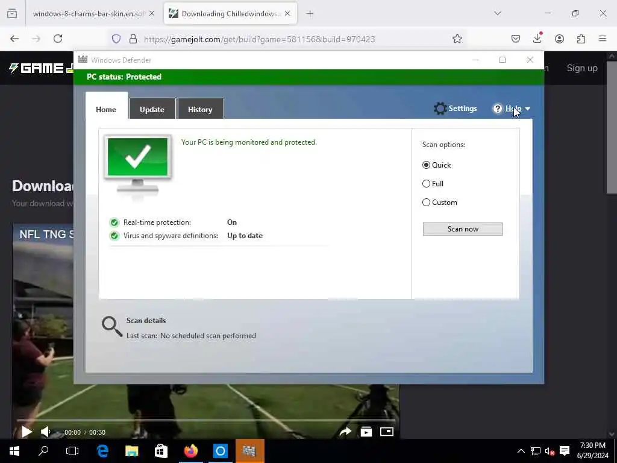Open File Explorer from taskbar
617x463 pixels.
tap(132, 451)
